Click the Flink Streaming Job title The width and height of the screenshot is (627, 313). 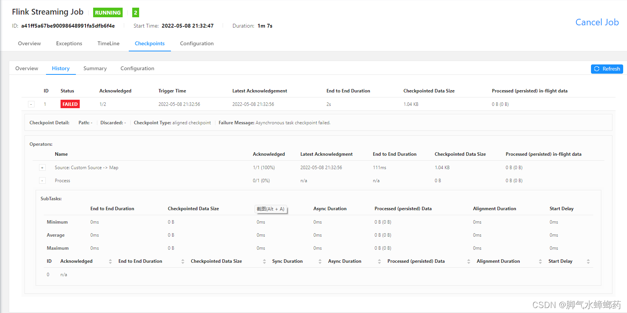[x=48, y=12]
